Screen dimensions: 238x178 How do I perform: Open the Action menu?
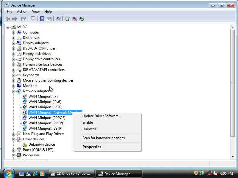point(22,12)
